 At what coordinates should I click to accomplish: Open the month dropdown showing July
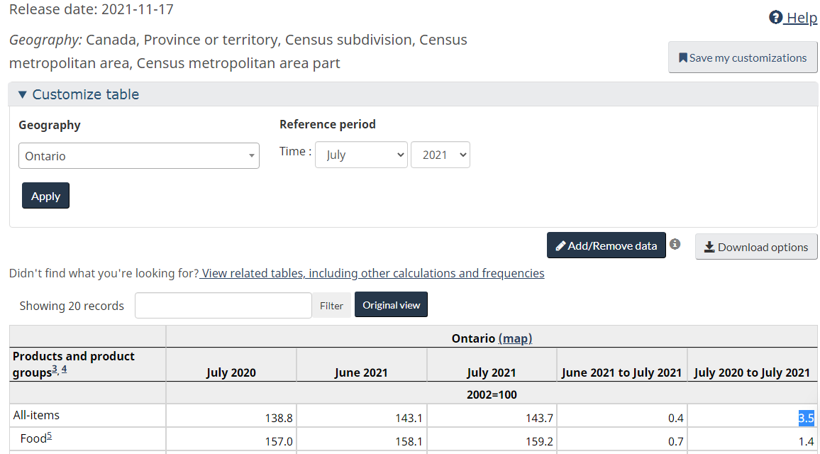[361, 155]
